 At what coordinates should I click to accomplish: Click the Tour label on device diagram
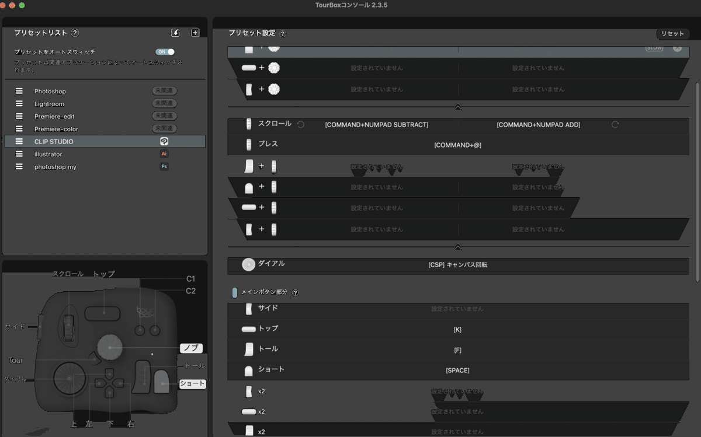point(16,361)
